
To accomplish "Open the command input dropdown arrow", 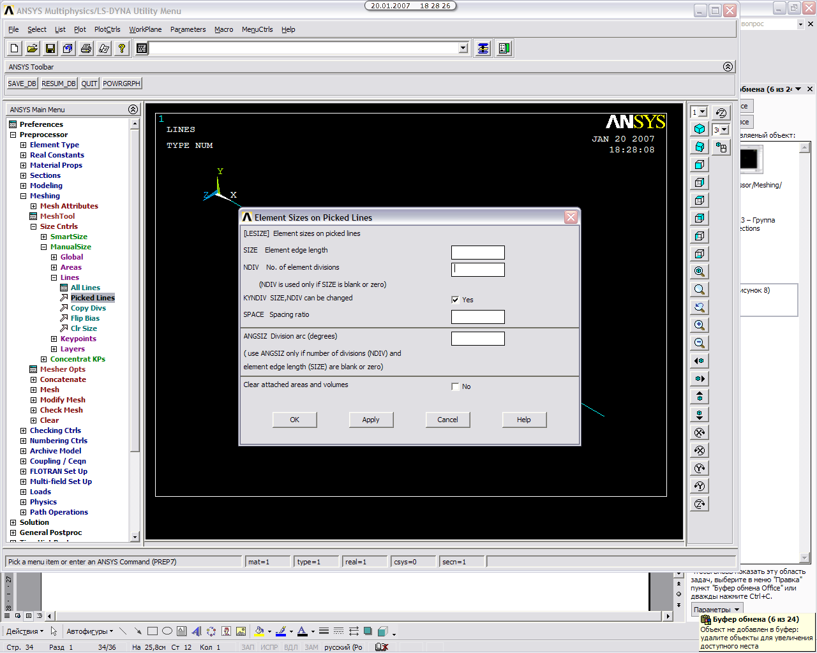I will pos(463,48).
